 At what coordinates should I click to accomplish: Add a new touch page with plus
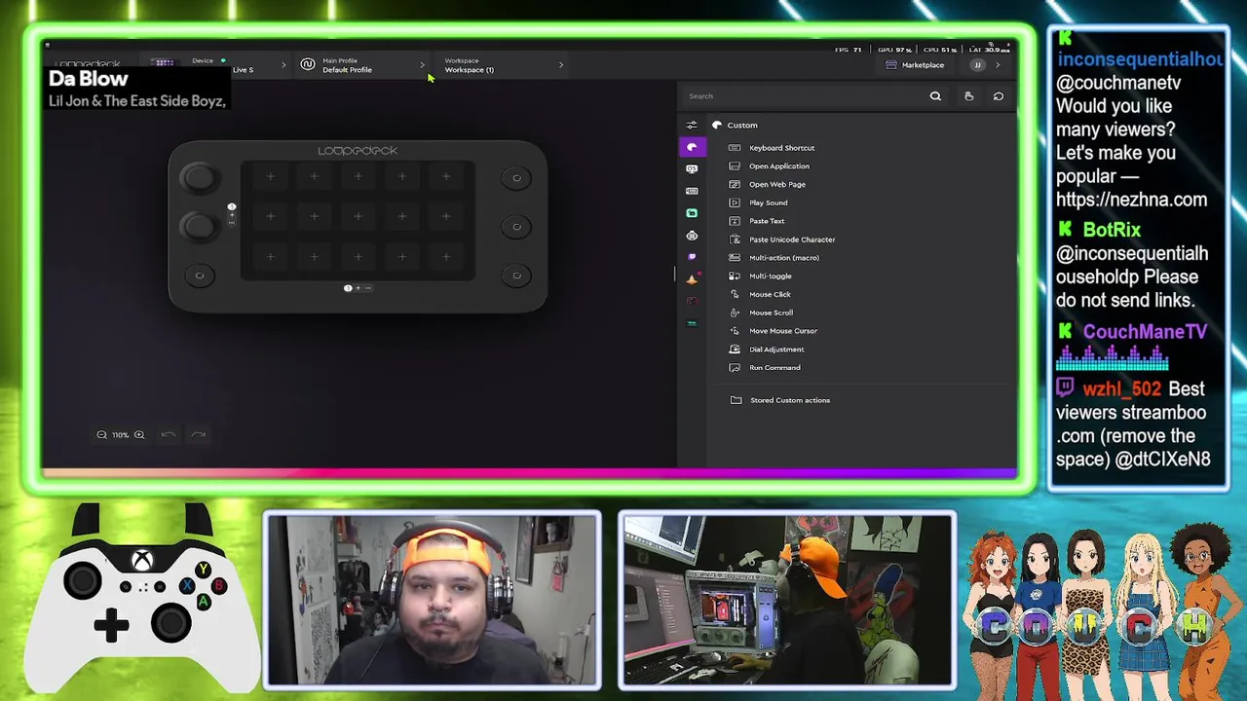click(x=358, y=288)
